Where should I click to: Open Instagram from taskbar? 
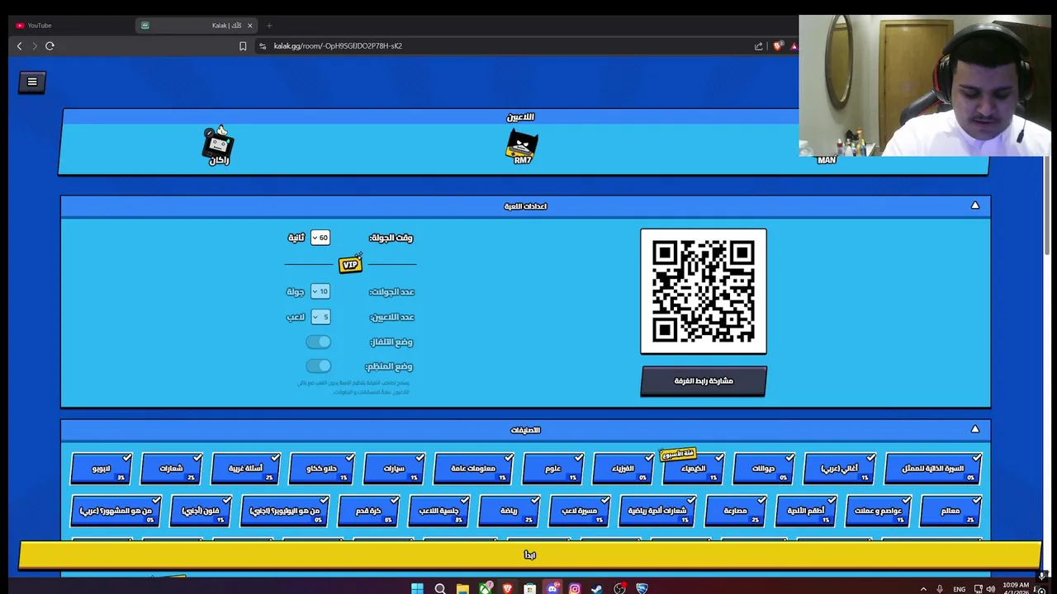tap(575, 588)
